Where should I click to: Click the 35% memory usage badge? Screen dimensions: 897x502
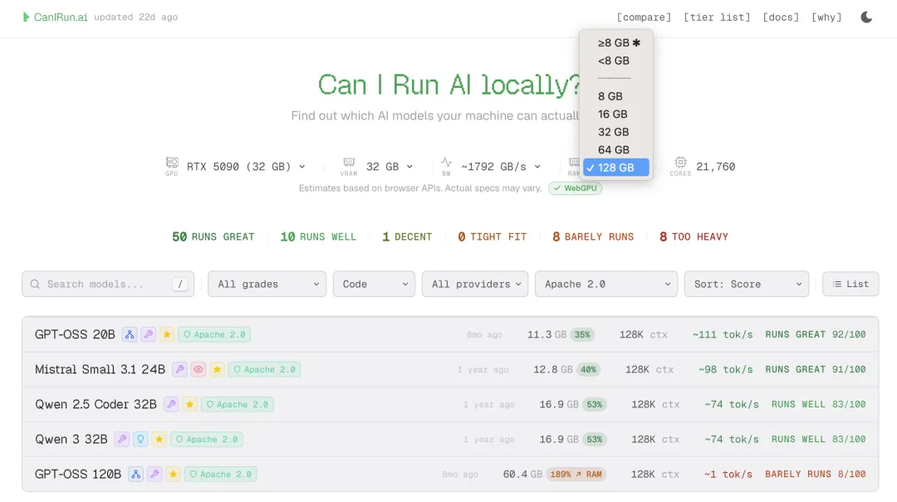pos(582,334)
